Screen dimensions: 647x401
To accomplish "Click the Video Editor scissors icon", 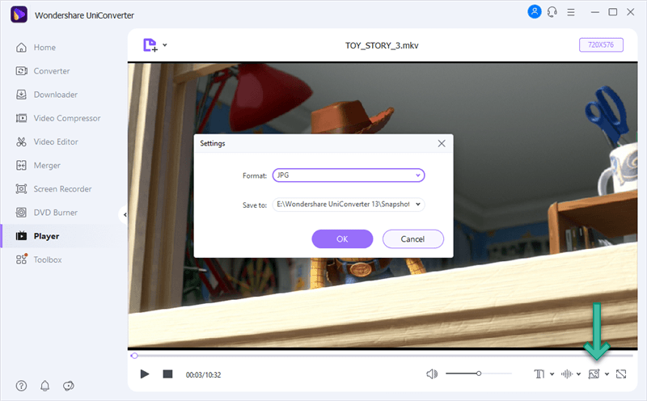I will click(x=21, y=141).
